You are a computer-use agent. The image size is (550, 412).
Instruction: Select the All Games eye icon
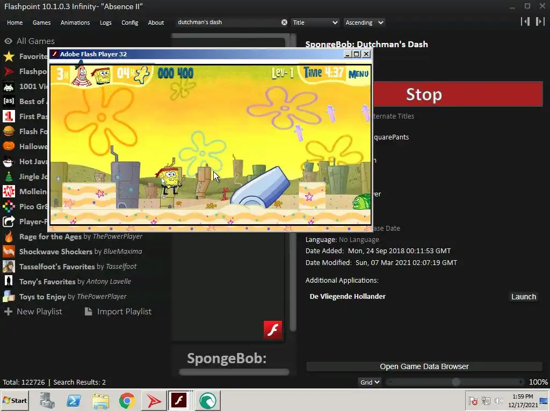[x=8, y=41]
